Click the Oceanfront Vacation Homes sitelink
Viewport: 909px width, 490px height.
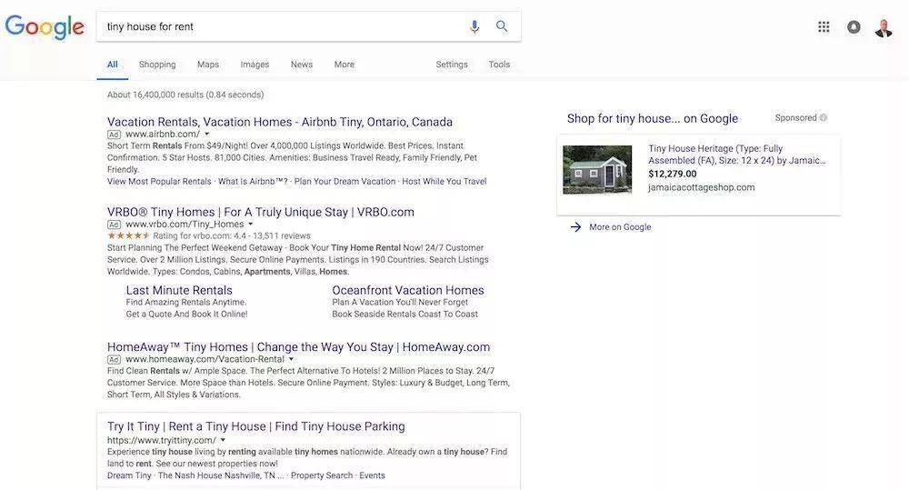407,290
